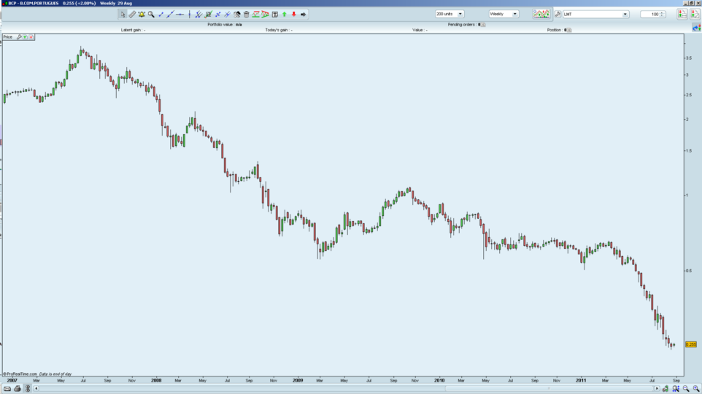Open the alarm bell alert tool

142,15
